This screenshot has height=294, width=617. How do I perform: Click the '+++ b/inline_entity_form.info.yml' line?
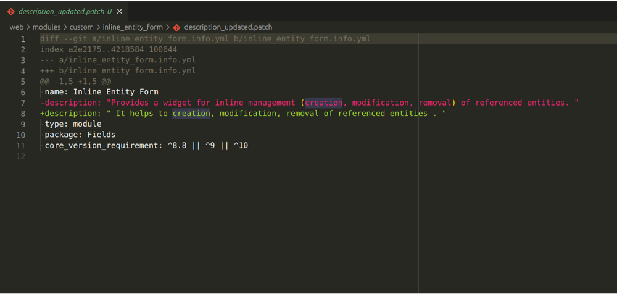pos(118,71)
